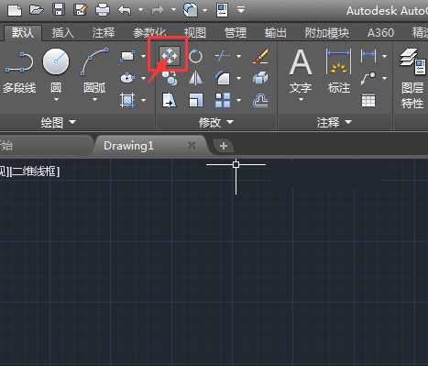Print the drawing with the Plot icon
The width and height of the screenshot is (428, 366).
point(103,10)
